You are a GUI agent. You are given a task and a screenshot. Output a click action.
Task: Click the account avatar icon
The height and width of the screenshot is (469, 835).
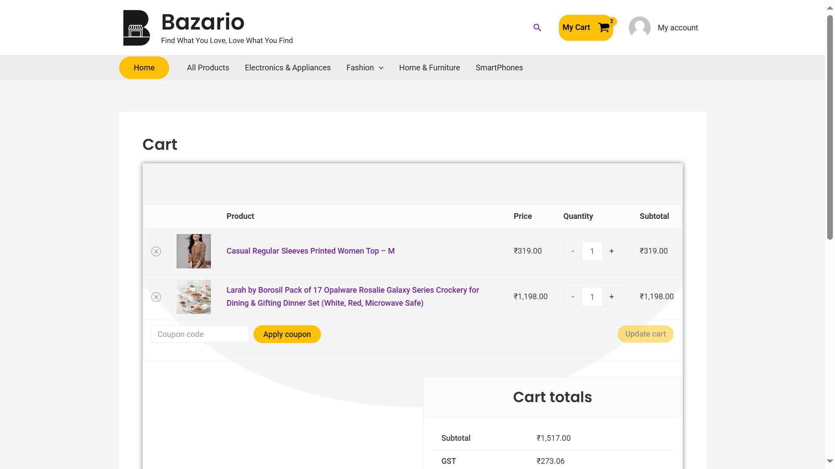[639, 28]
